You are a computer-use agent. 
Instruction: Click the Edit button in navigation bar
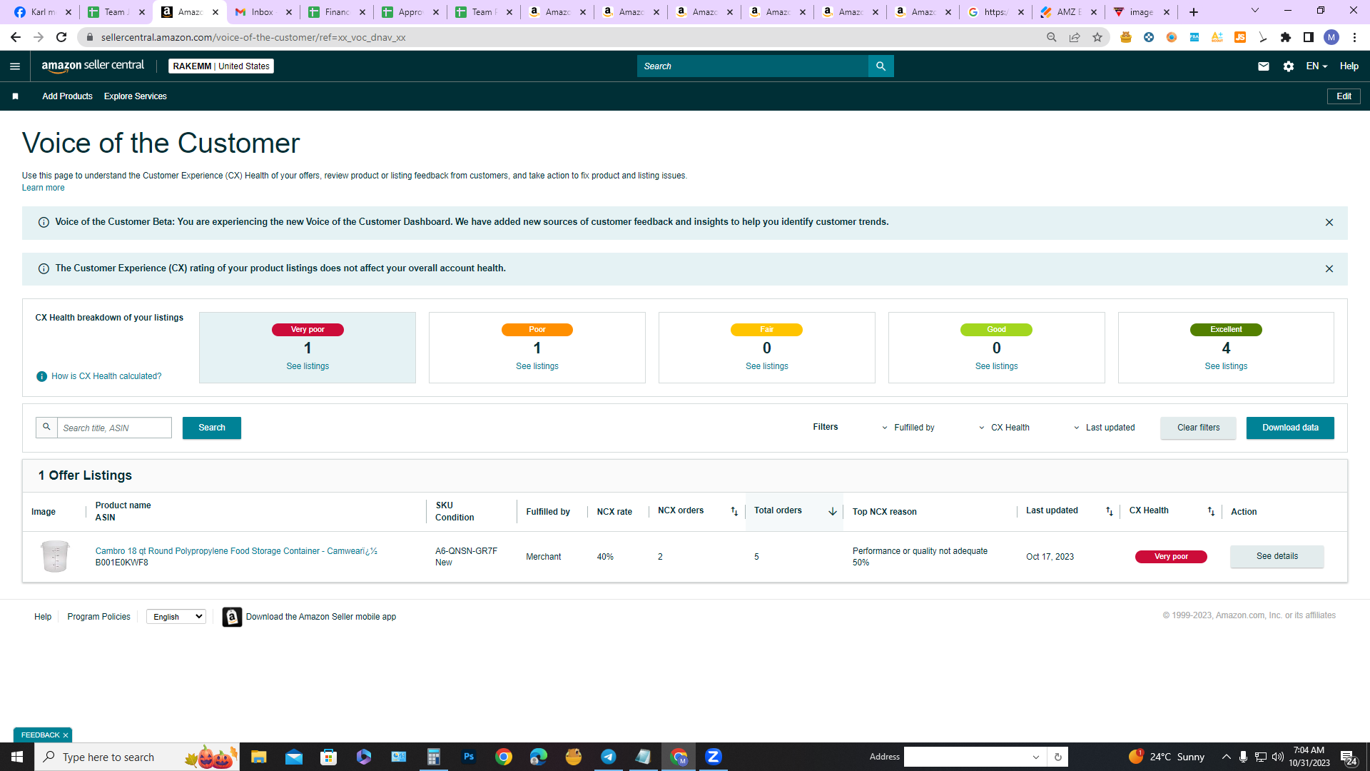pyautogui.click(x=1344, y=96)
